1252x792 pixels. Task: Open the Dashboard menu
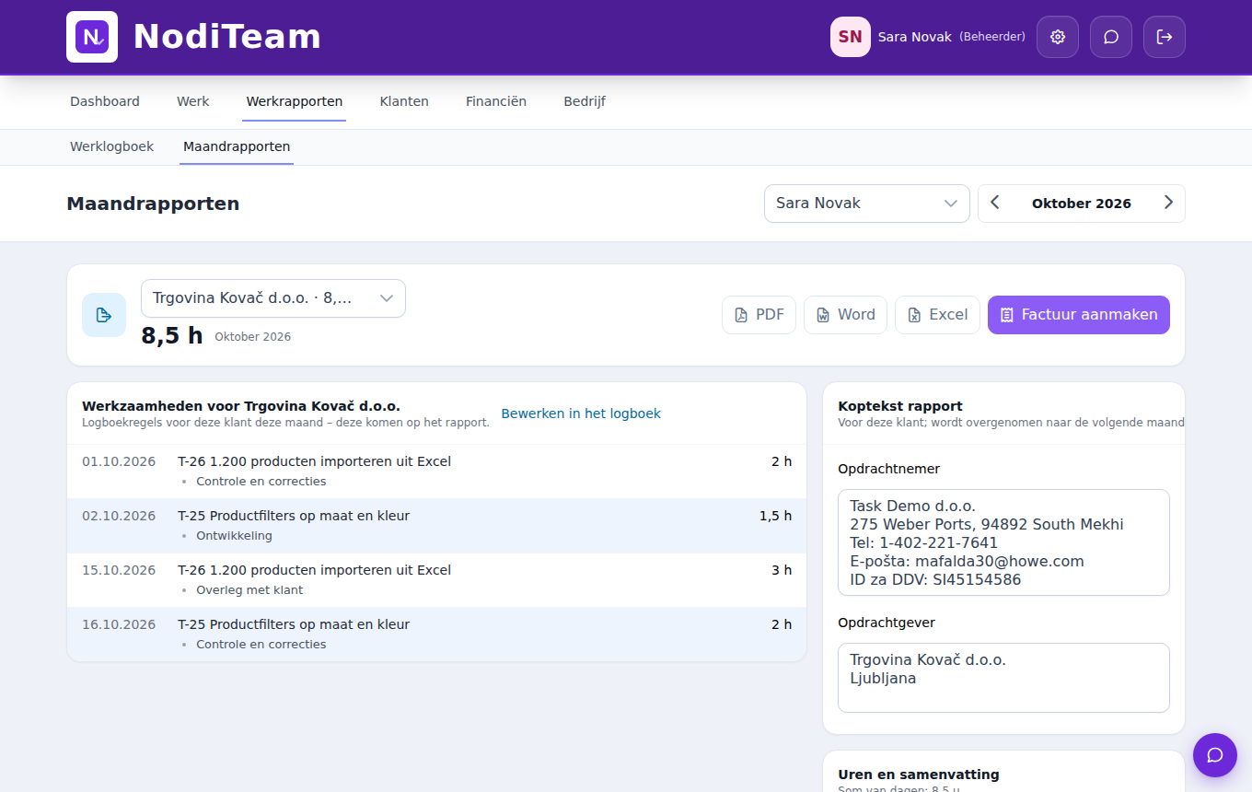(x=105, y=101)
